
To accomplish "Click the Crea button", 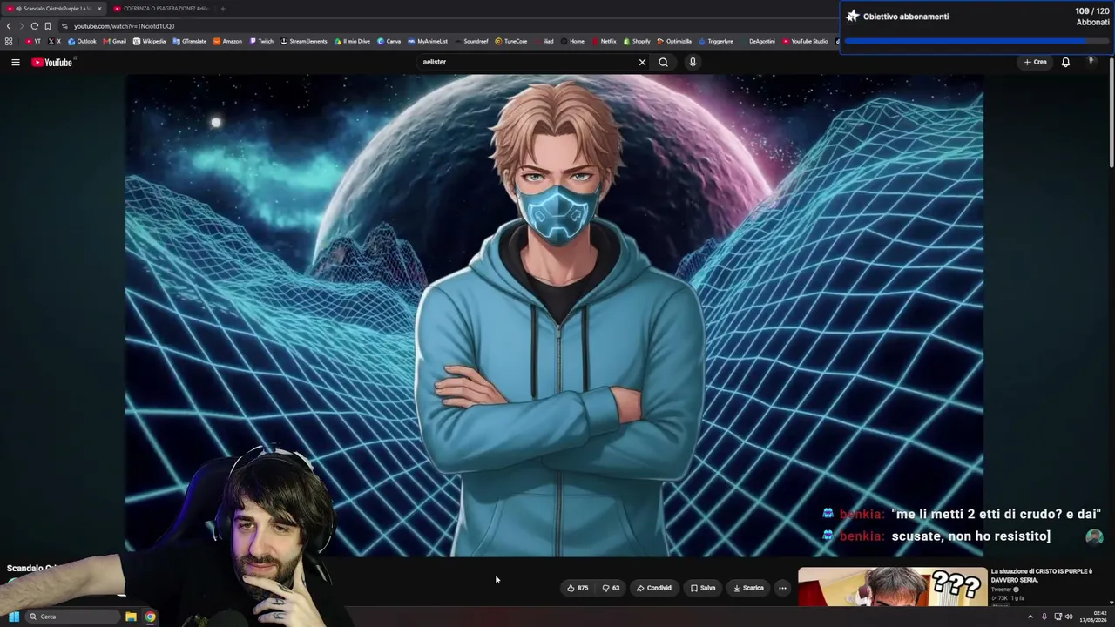I will pos(1036,62).
